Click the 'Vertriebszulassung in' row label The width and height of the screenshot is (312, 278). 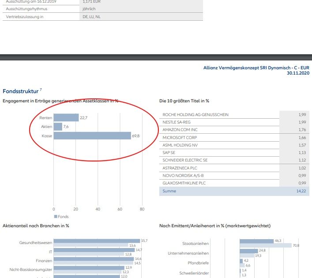pos(24,17)
